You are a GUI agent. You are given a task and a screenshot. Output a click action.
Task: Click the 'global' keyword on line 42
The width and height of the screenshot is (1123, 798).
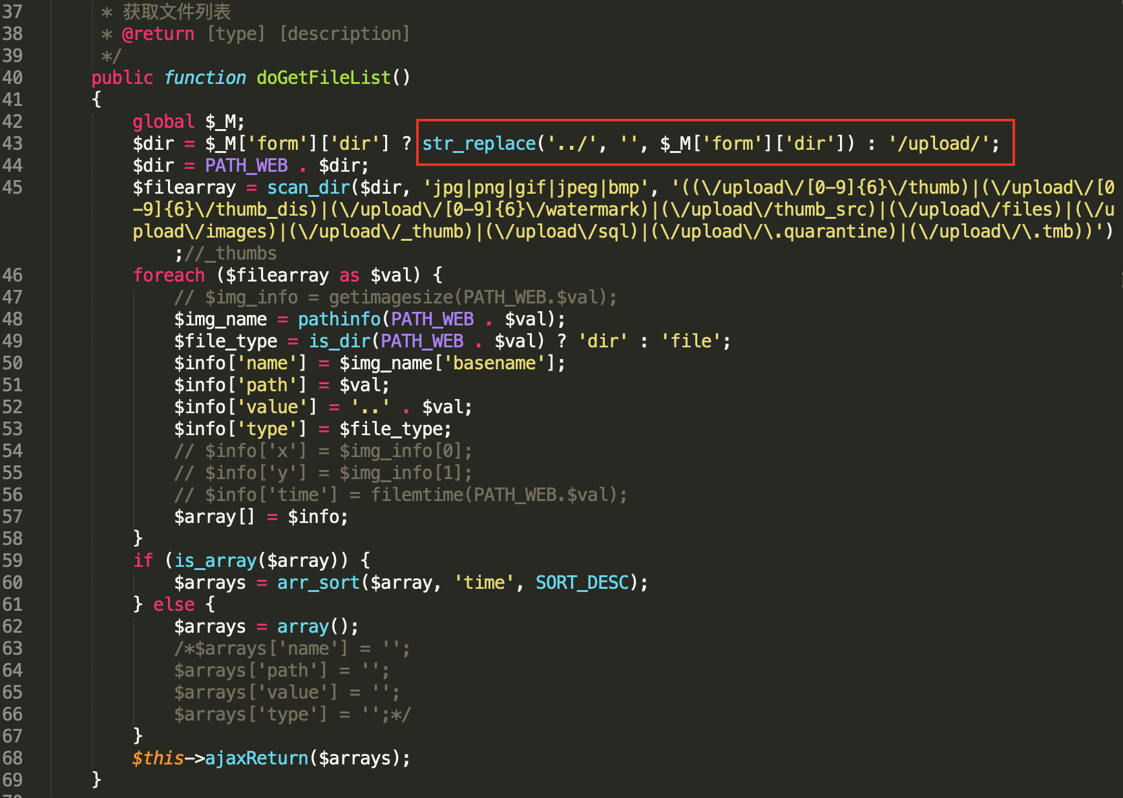[x=163, y=121]
